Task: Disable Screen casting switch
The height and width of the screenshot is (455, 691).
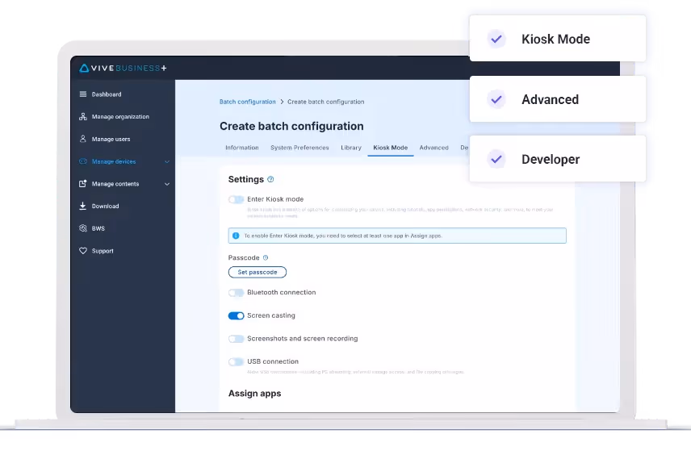Action: [x=237, y=315]
